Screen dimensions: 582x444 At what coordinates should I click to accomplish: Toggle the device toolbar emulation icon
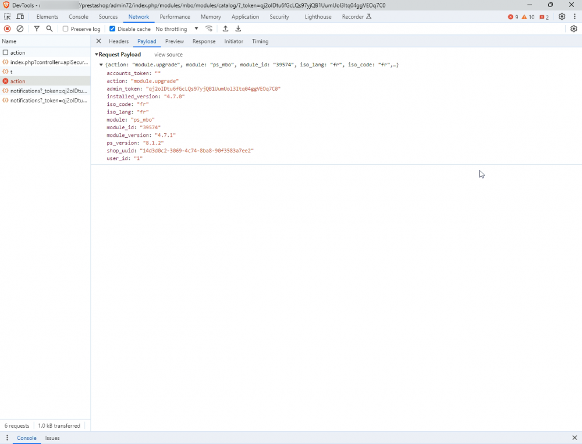20,16
